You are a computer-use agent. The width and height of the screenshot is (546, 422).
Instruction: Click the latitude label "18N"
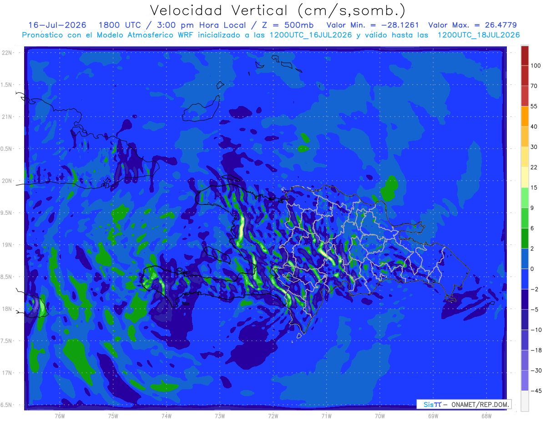(x=7, y=309)
